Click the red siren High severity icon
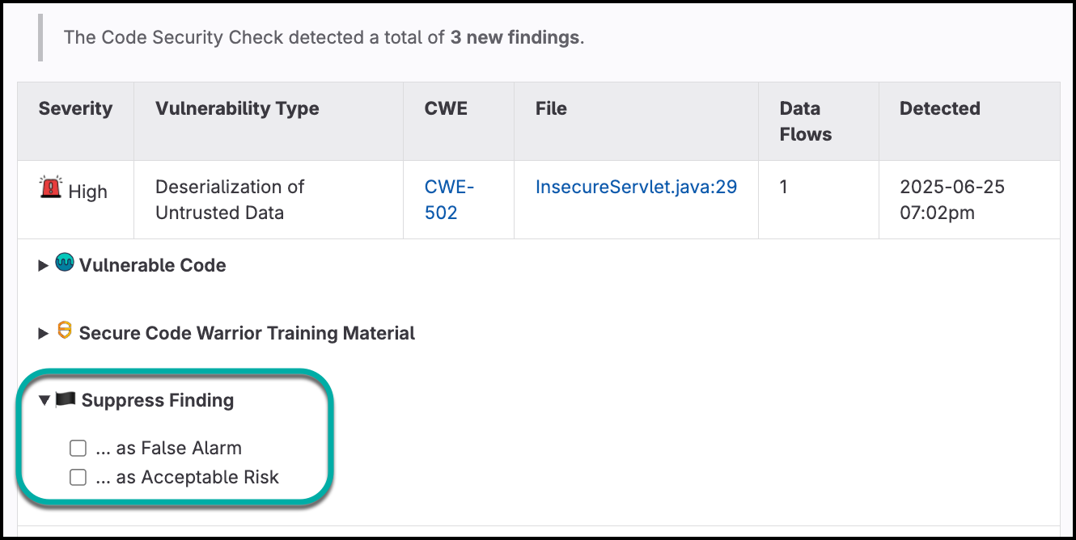 (x=50, y=188)
